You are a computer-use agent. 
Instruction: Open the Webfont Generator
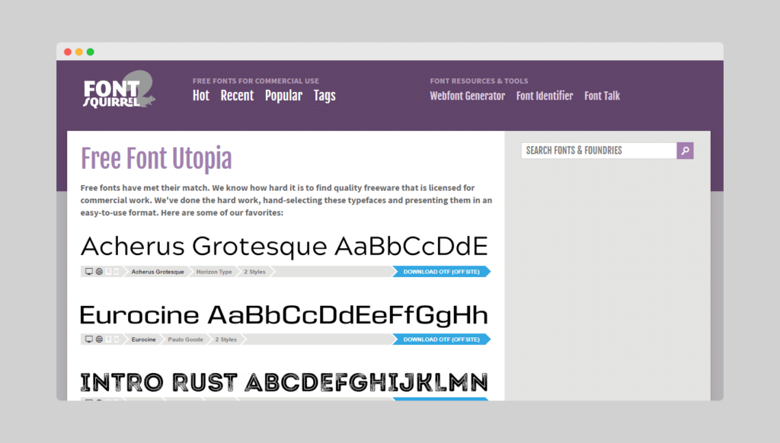[x=467, y=96]
